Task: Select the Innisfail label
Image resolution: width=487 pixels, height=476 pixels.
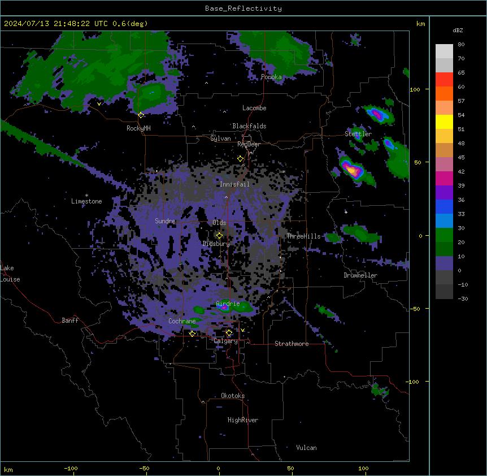Action: (x=234, y=184)
